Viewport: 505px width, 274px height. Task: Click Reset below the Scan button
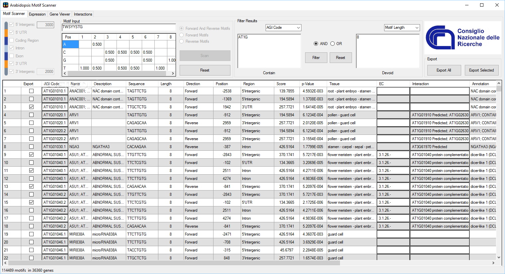205,70
